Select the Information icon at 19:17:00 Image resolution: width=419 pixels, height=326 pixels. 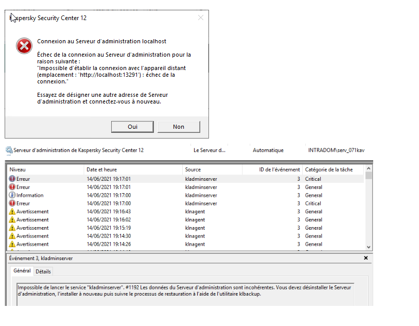12,195
